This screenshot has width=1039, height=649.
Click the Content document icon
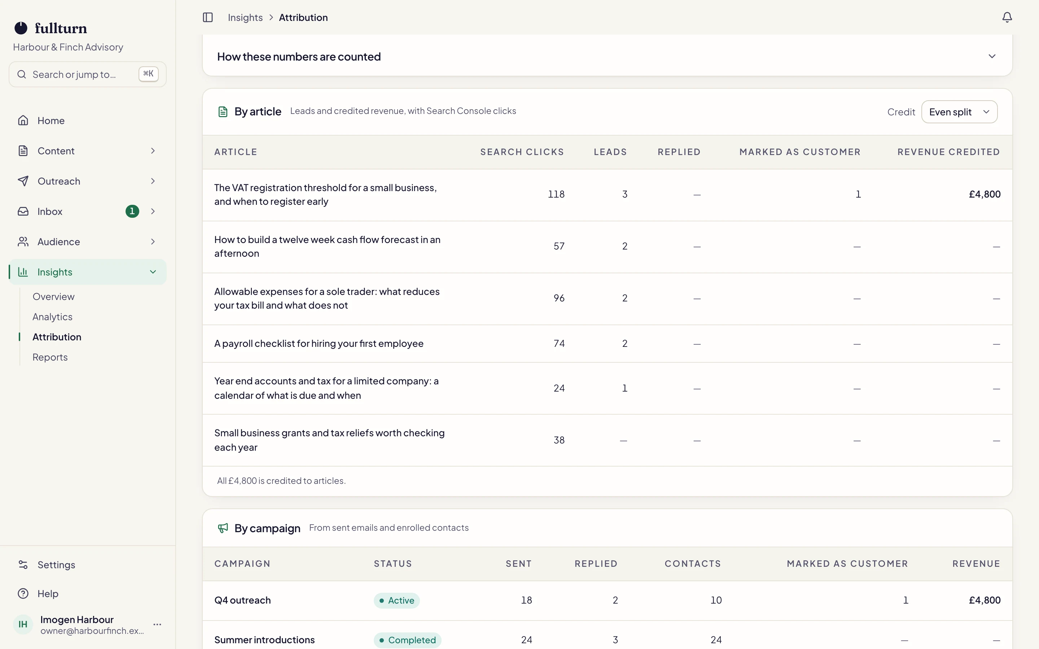[23, 151]
